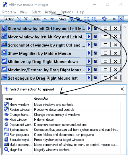Click the delete action X icon in toolbar

point(26,19)
